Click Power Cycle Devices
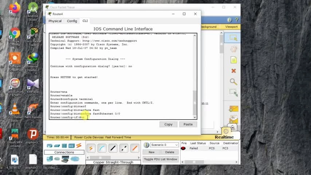The image size is (311, 175). coord(88,137)
